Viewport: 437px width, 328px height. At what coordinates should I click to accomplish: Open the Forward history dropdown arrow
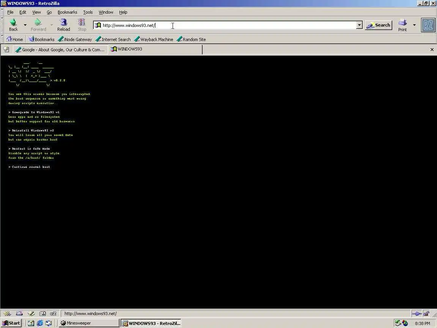[52, 25]
